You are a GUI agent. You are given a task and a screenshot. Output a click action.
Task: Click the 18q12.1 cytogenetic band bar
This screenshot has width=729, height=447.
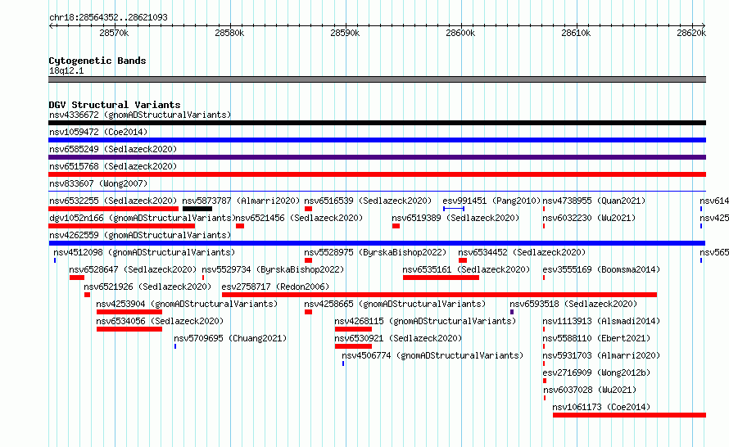[x=377, y=79]
